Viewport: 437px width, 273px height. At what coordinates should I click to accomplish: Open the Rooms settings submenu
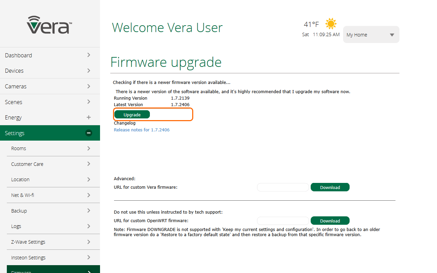53,148
